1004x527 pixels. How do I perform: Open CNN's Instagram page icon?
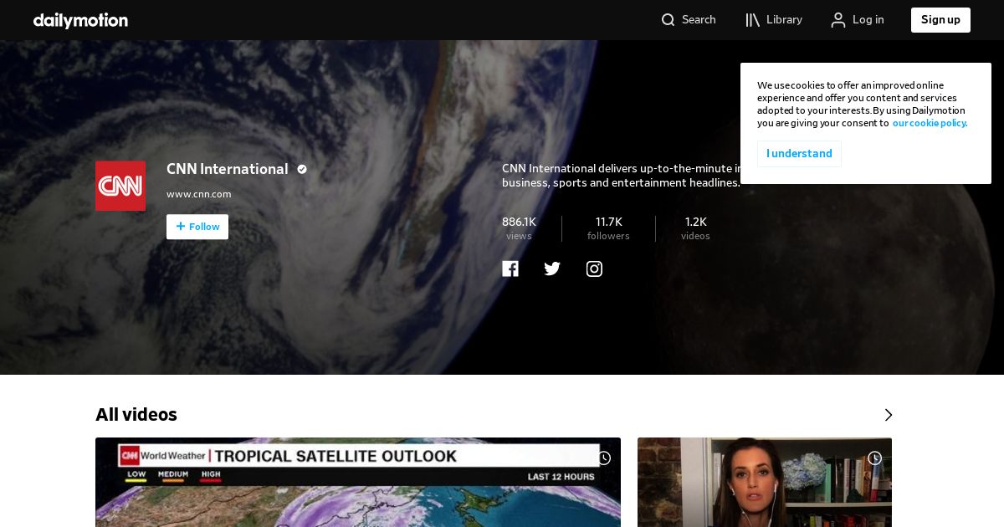point(594,269)
